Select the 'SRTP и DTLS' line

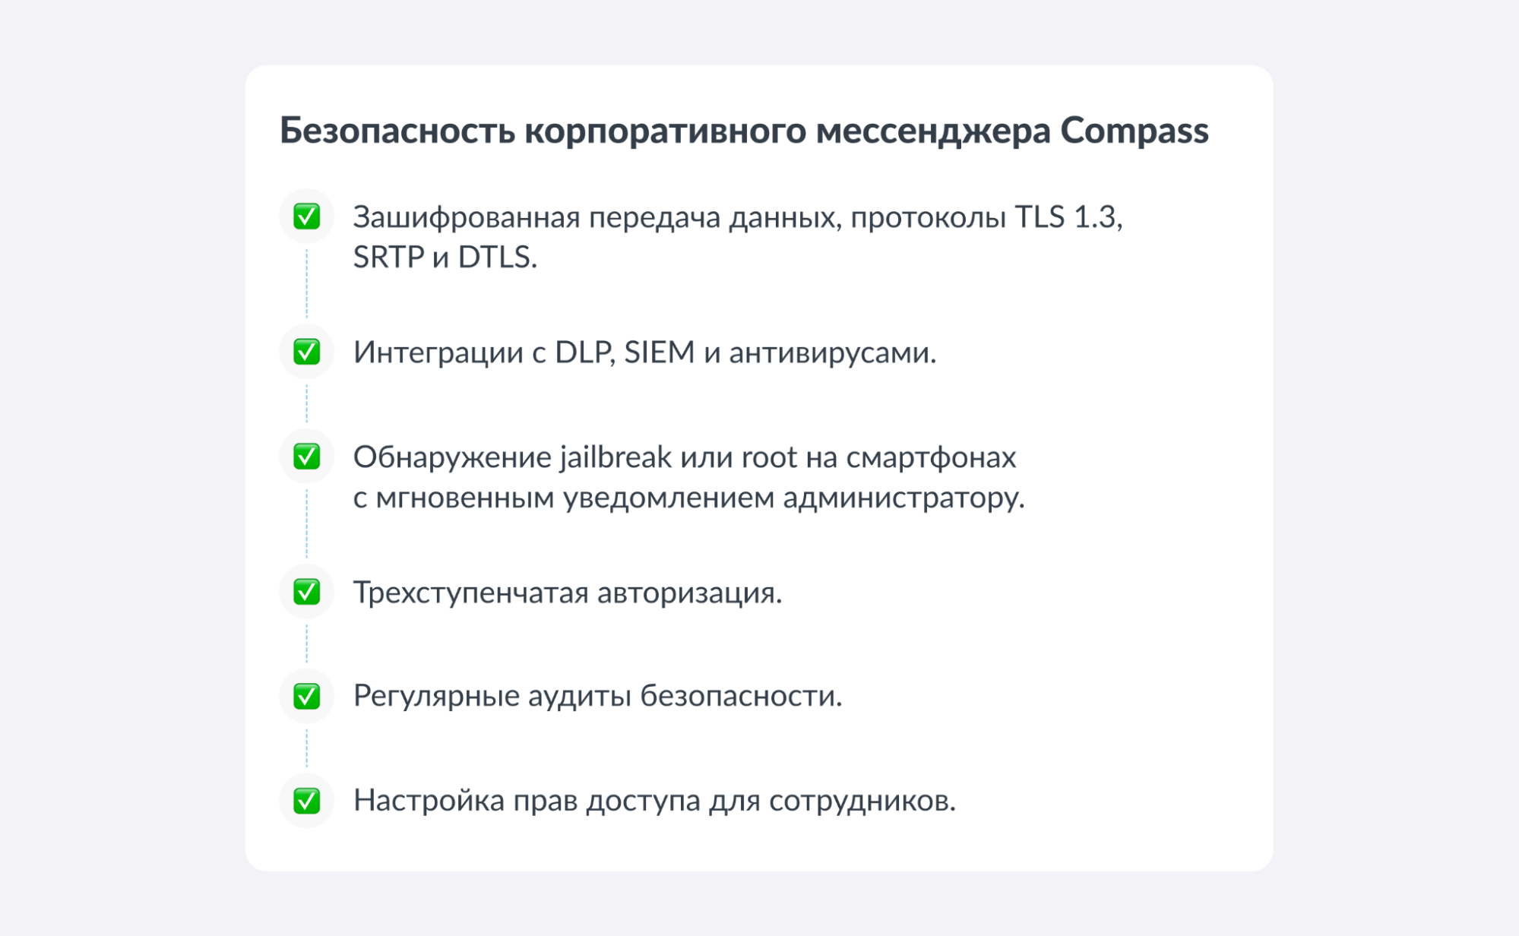coord(445,258)
